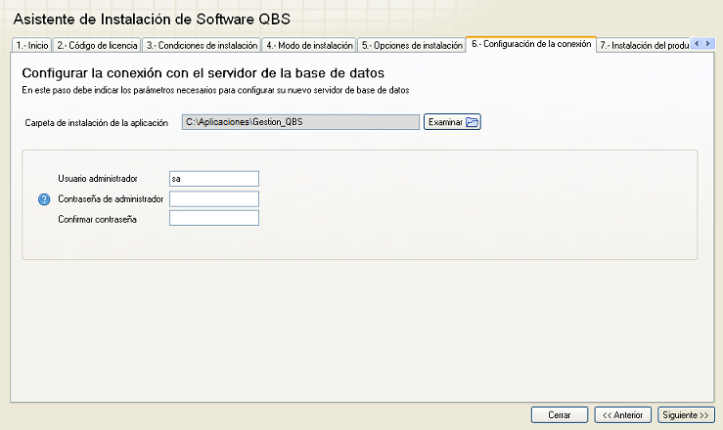
Task: Click the Contraseña de administrador field
Action: click(x=213, y=199)
